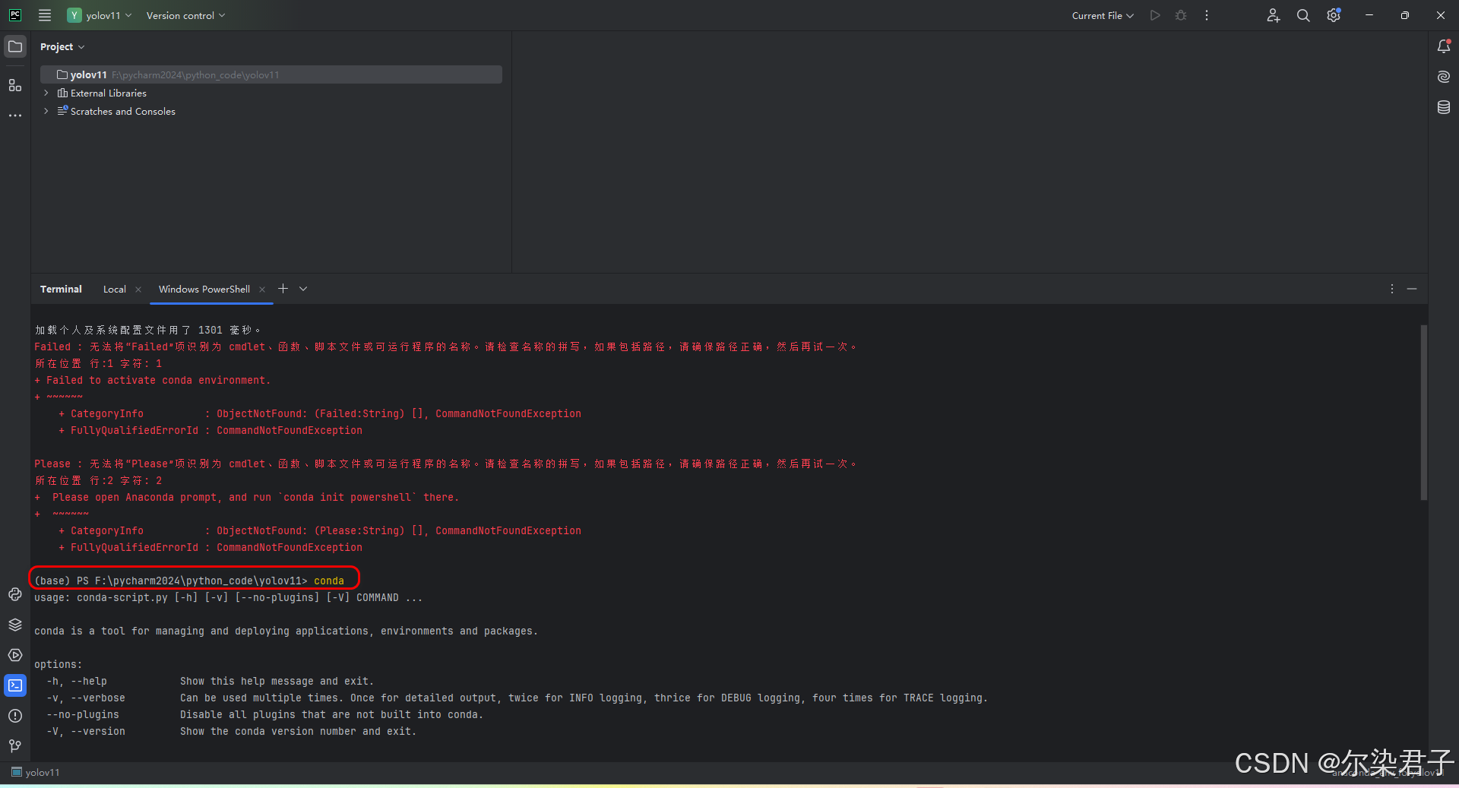Hide the Terminal panel
The width and height of the screenshot is (1459, 788).
point(1412,289)
